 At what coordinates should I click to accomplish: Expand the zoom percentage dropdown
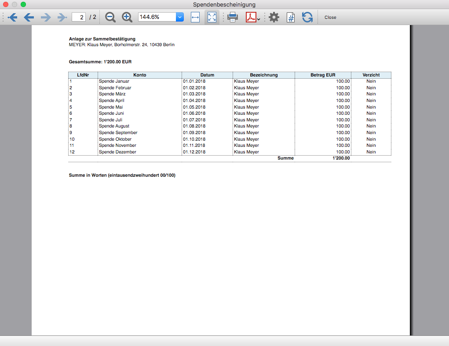[x=180, y=17]
